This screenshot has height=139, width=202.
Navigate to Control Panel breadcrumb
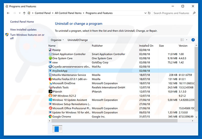(43, 13)
